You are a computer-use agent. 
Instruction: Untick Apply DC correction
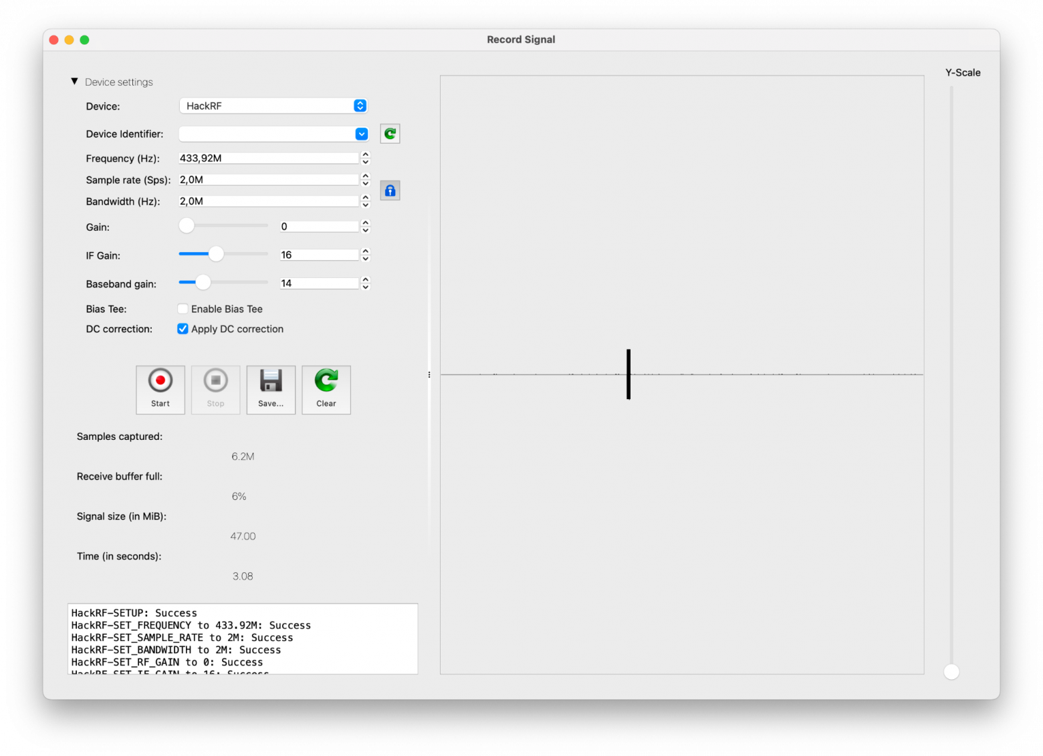tap(183, 329)
